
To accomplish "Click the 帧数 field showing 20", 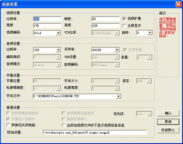I will (106, 19).
